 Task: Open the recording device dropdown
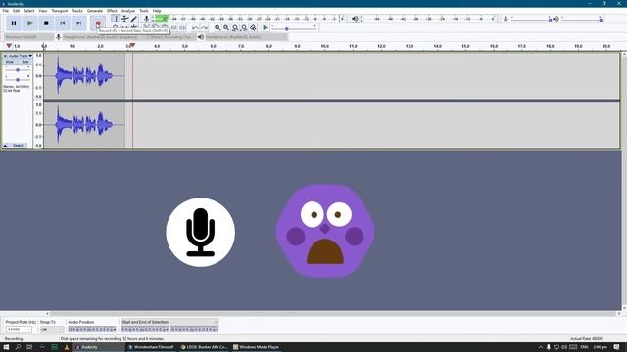click(x=103, y=37)
